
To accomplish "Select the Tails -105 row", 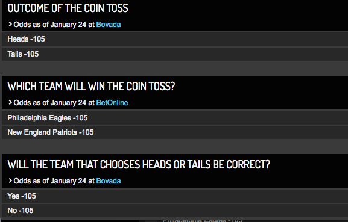I will point(175,54).
